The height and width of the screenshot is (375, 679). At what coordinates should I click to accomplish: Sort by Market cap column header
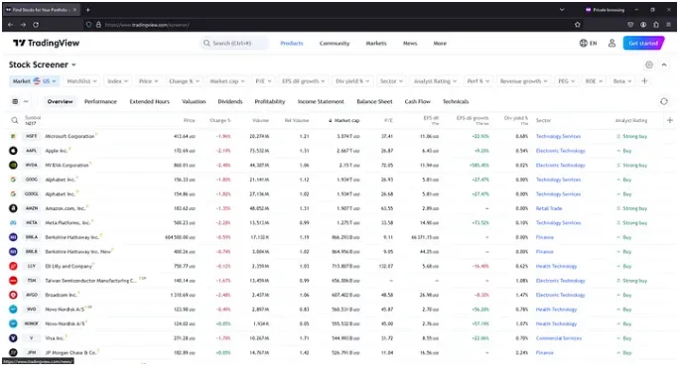tap(344, 120)
